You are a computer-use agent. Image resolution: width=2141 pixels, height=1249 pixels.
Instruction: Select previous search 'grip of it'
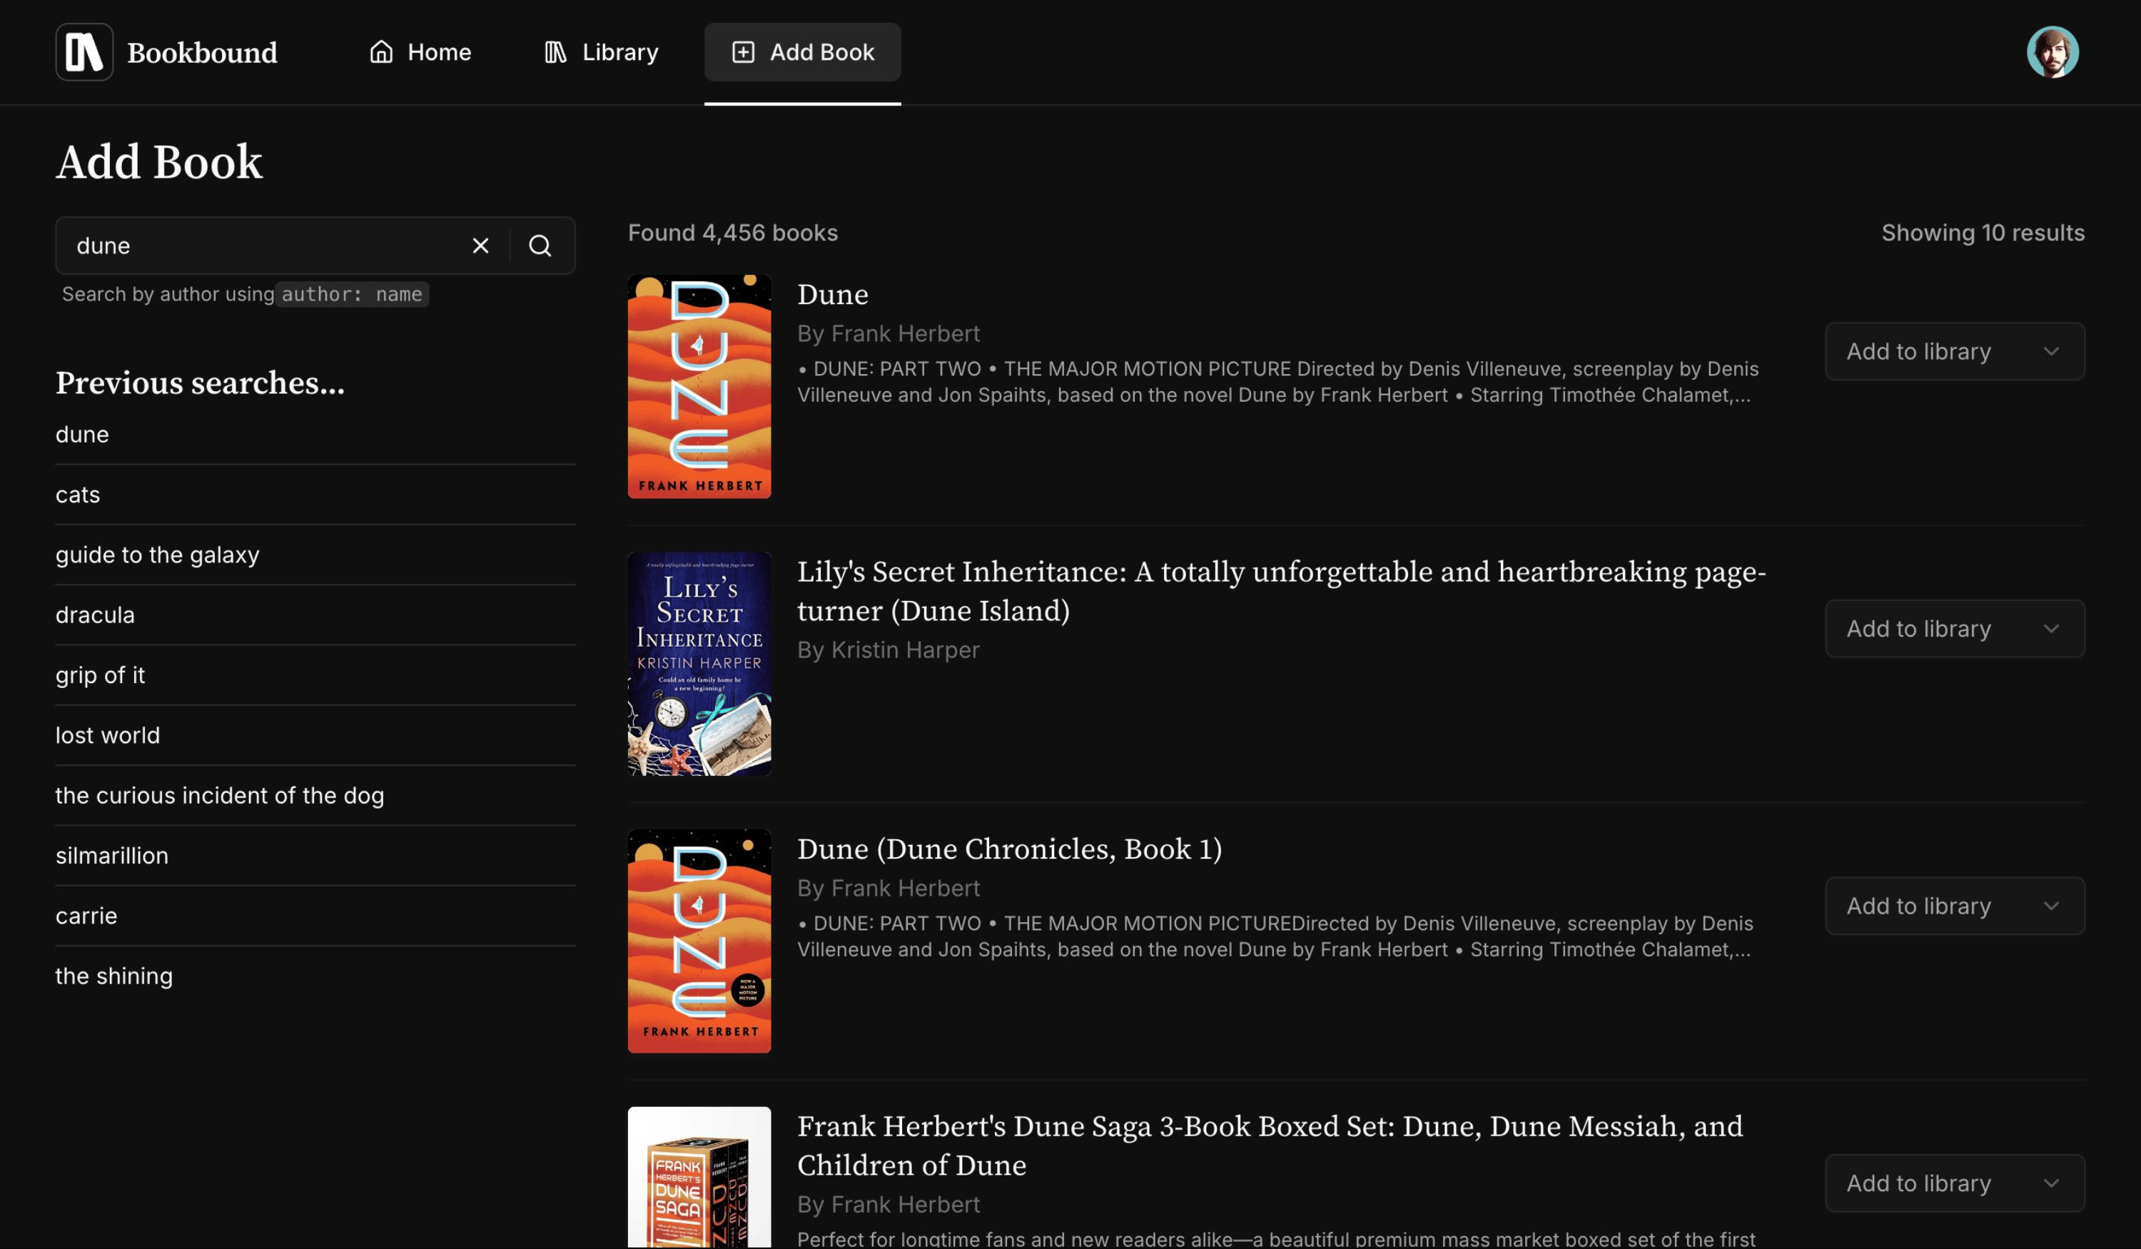(x=315, y=675)
